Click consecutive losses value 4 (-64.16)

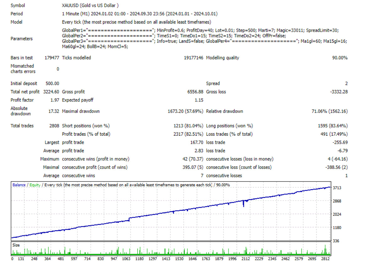338,159
